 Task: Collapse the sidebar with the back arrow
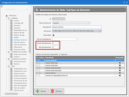point(2,6)
